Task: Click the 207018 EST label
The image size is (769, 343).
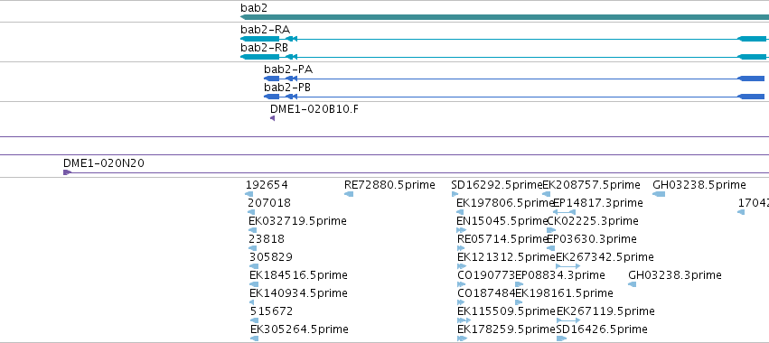Action: tap(269, 203)
